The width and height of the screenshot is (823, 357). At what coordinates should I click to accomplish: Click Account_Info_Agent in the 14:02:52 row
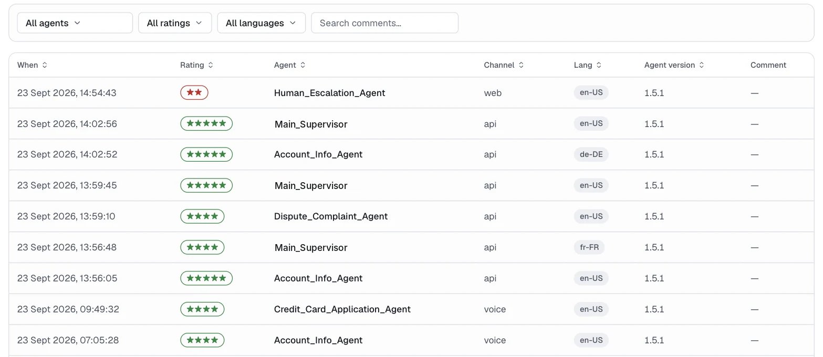tap(318, 154)
